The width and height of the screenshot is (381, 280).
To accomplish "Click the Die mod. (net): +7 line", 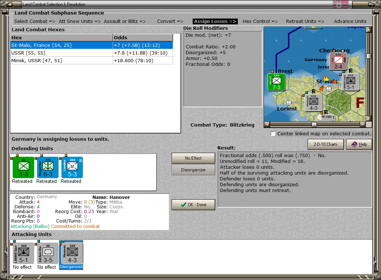I will coord(208,35).
